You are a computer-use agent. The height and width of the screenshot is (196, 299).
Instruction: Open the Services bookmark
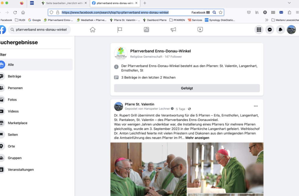[195, 20]
